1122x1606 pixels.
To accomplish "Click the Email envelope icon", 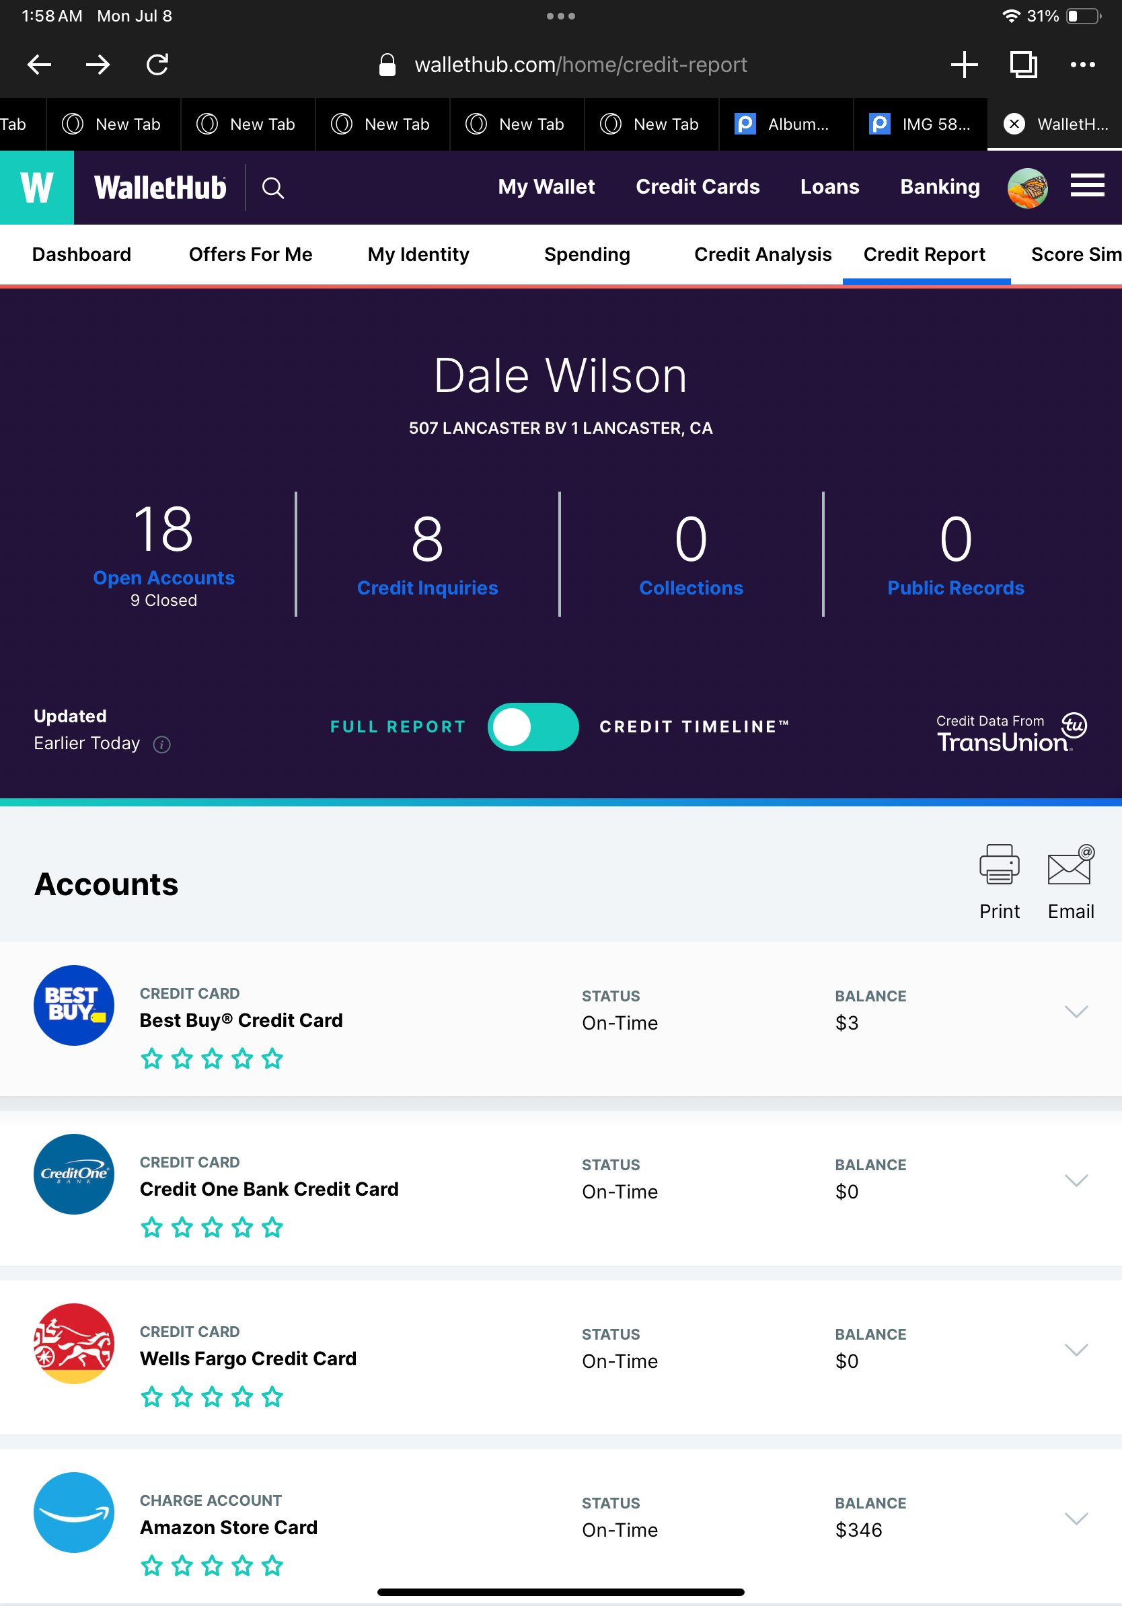I will coord(1070,865).
